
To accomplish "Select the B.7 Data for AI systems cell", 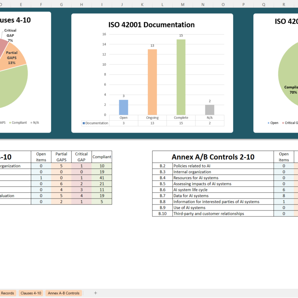I will coord(223,196).
